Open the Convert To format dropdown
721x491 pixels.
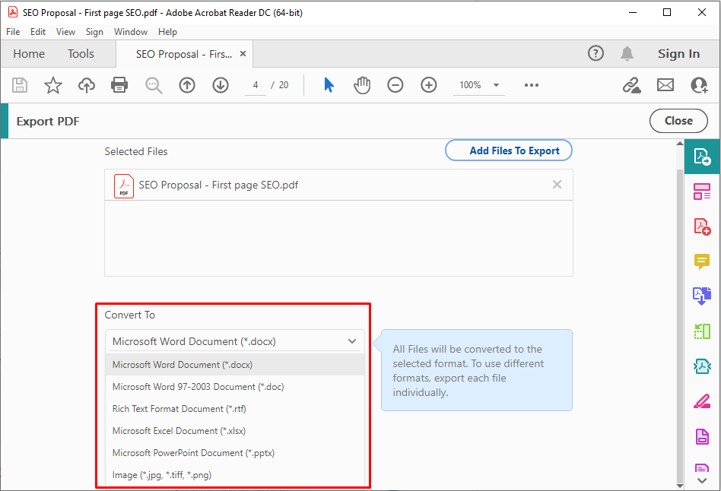[x=233, y=341]
